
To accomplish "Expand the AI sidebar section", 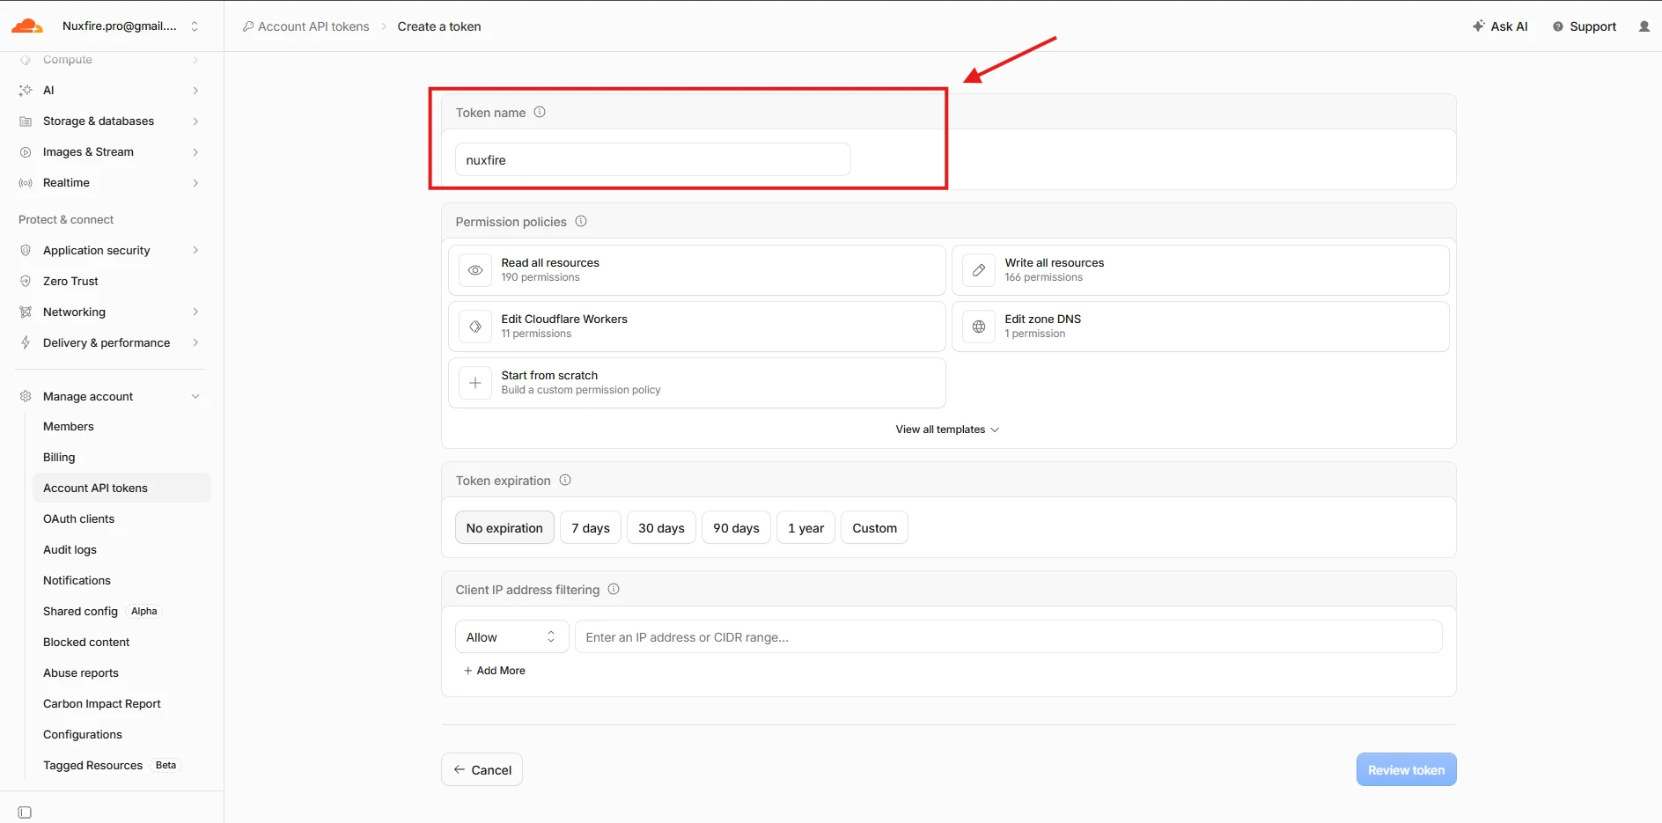I will coord(195,91).
